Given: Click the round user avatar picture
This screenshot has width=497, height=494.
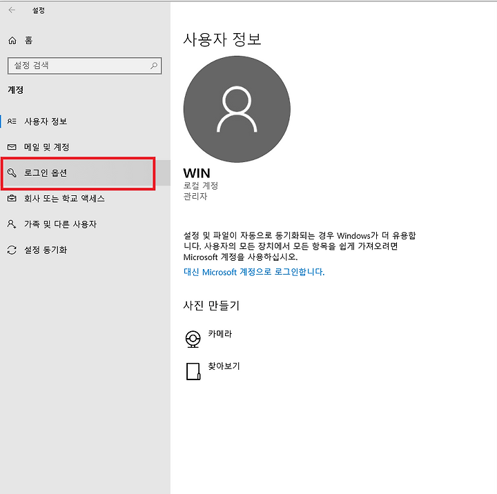Looking at the screenshot, I should pyautogui.click(x=237, y=109).
